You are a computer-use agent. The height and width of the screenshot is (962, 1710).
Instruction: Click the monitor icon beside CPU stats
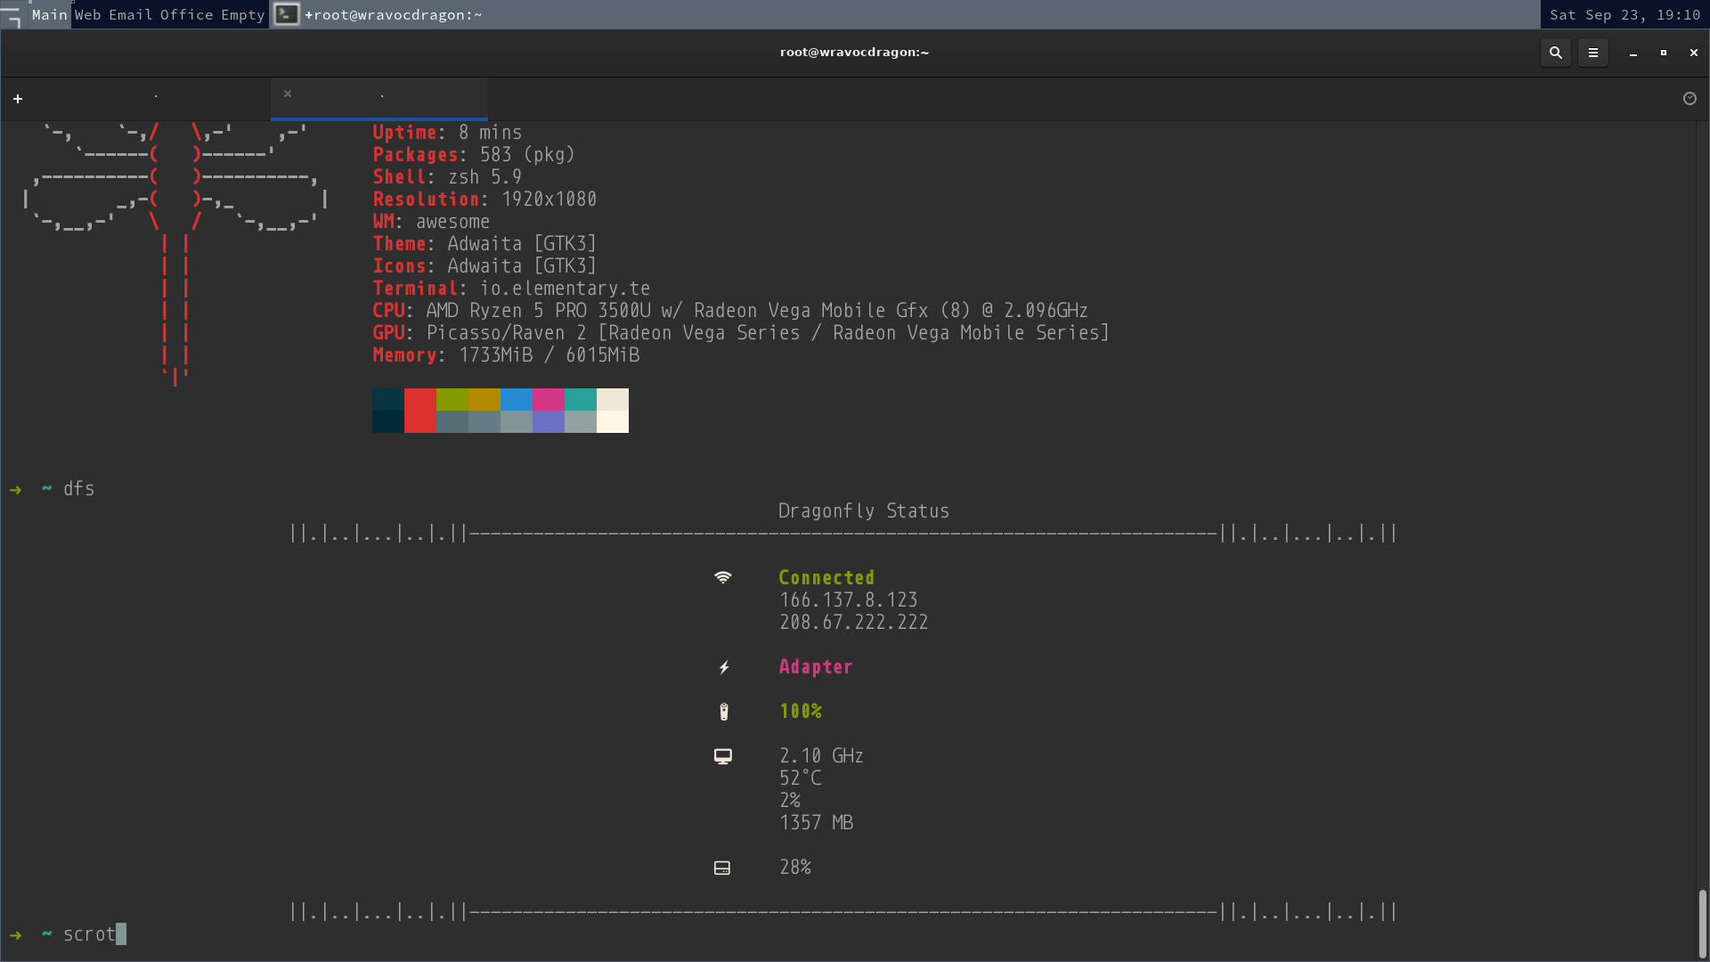coord(722,756)
